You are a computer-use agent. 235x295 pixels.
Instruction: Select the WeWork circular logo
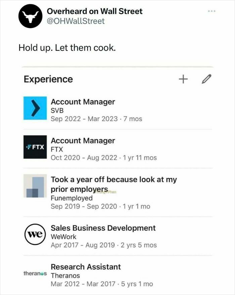pyautogui.click(x=35, y=233)
